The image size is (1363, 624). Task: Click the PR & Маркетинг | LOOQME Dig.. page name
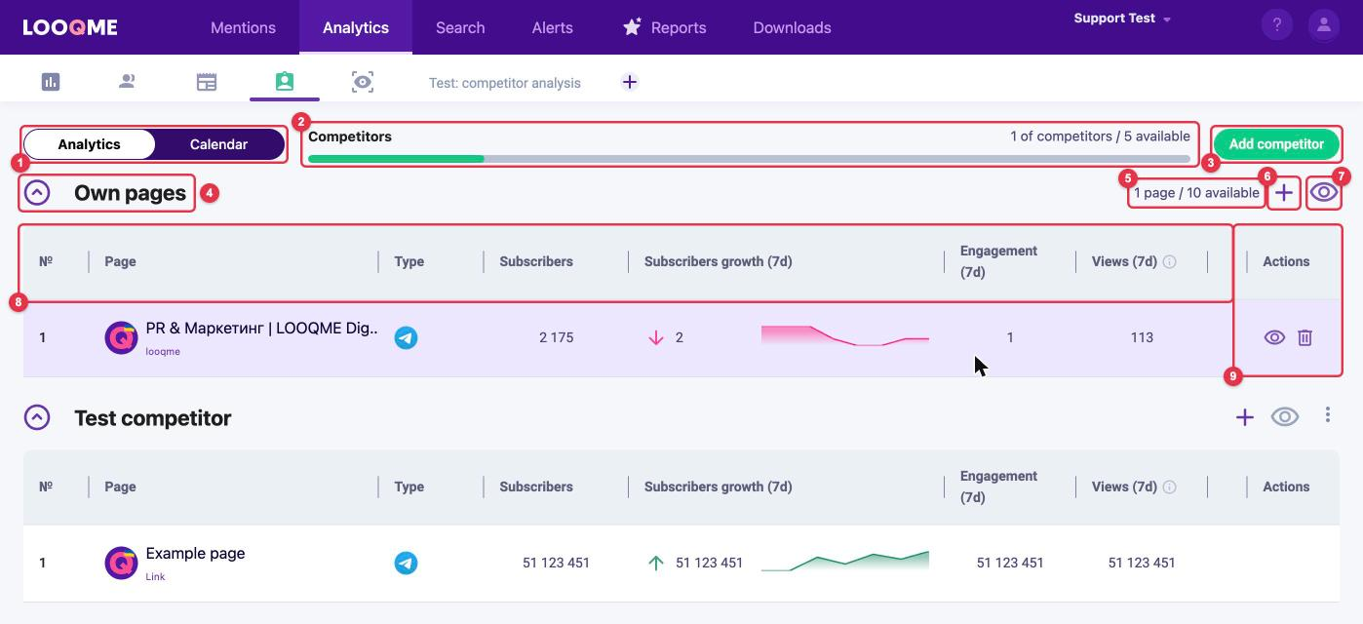[261, 329]
